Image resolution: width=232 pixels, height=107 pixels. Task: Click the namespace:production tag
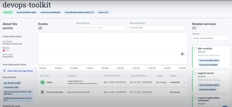pos(50,12)
